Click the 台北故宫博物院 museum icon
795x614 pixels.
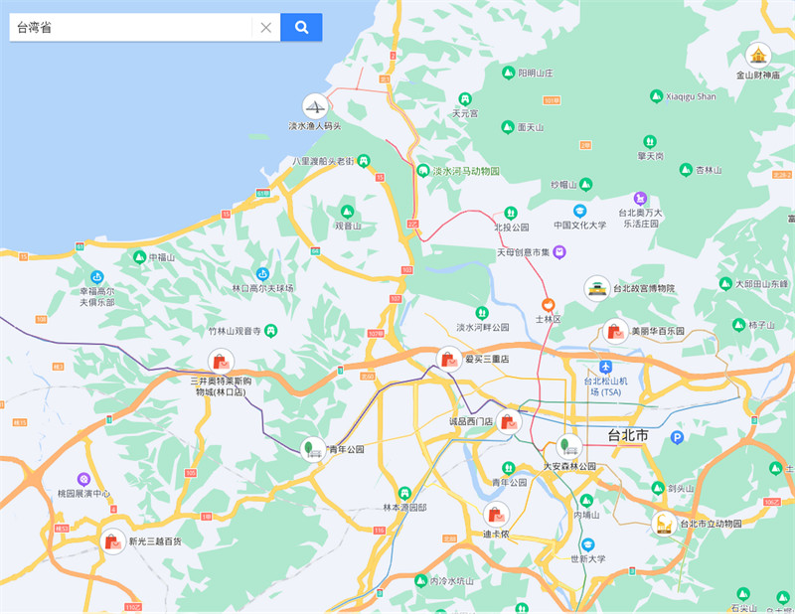point(596,288)
